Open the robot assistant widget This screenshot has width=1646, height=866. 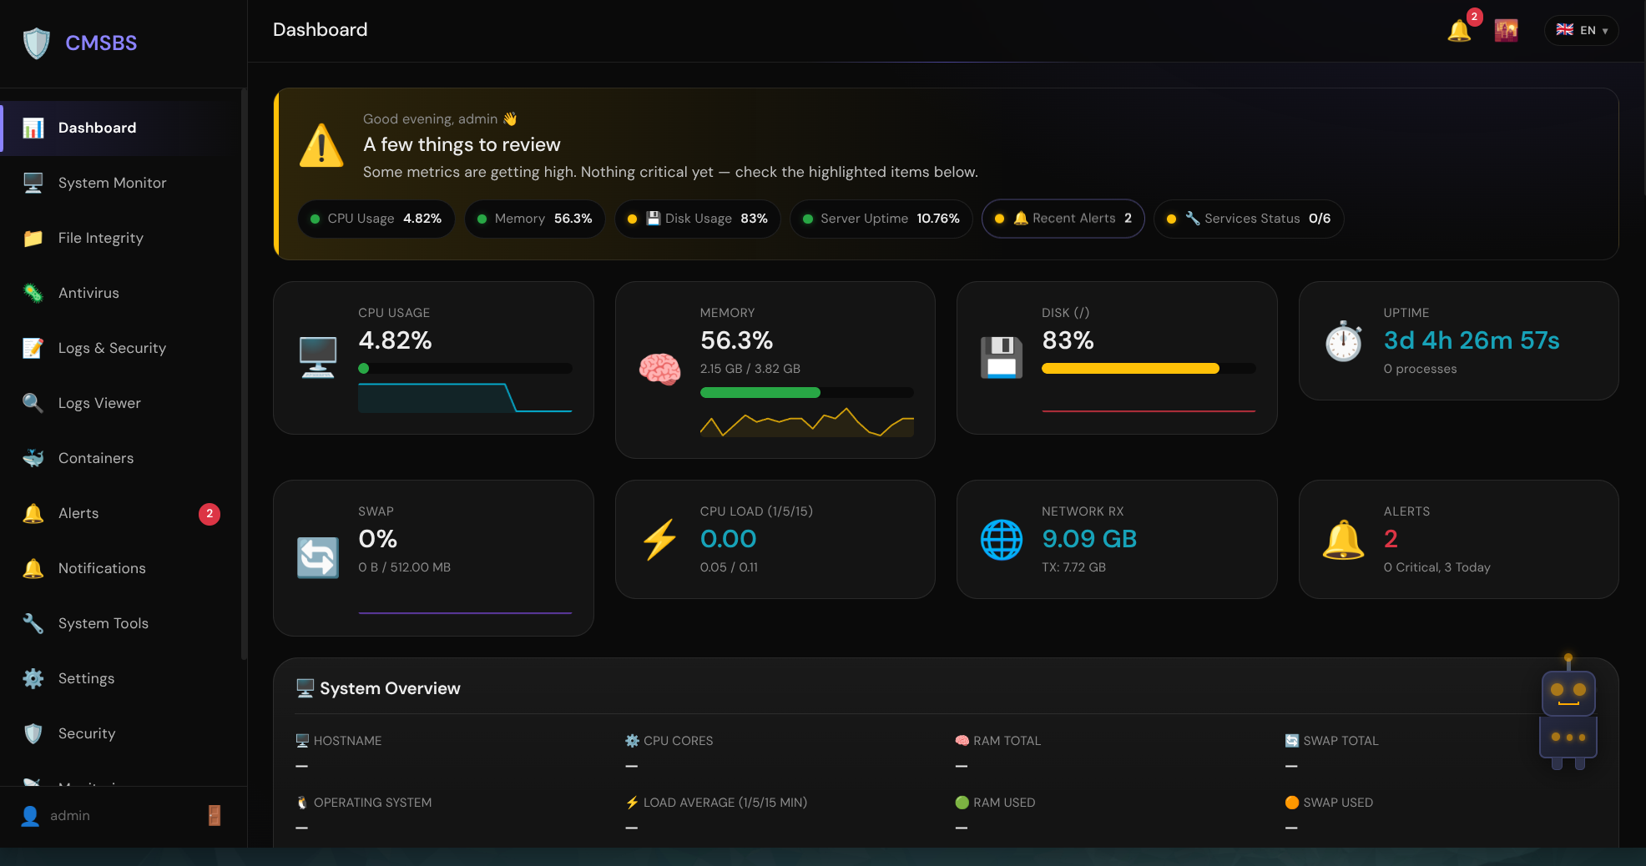tap(1568, 713)
